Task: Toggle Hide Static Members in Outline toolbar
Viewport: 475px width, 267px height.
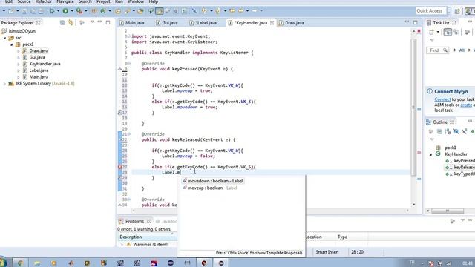Action: coord(465,131)
